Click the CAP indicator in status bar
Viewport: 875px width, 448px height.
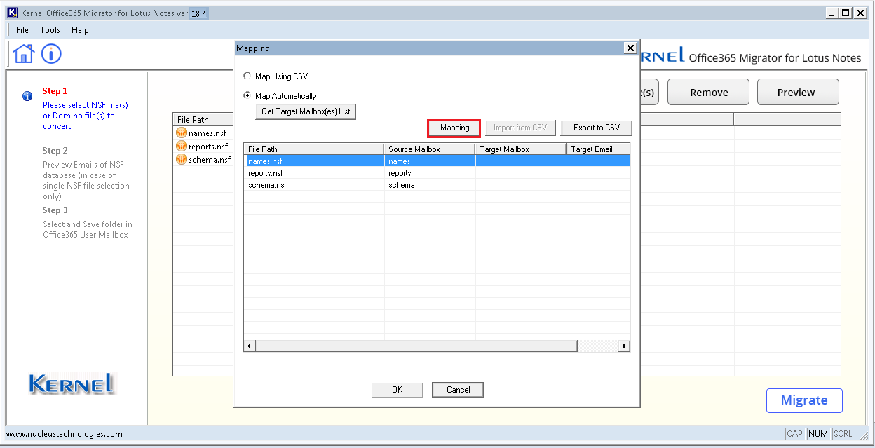795,434
